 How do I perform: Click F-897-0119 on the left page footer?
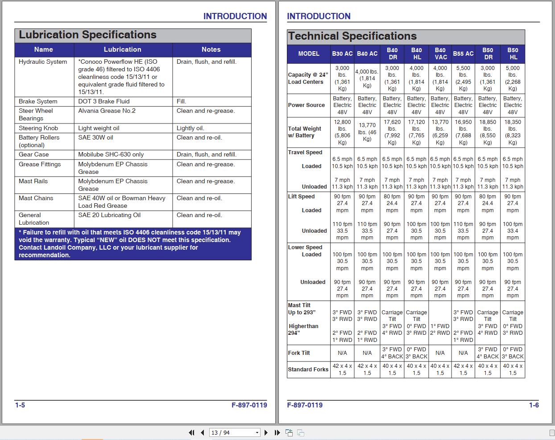point(249,405)
